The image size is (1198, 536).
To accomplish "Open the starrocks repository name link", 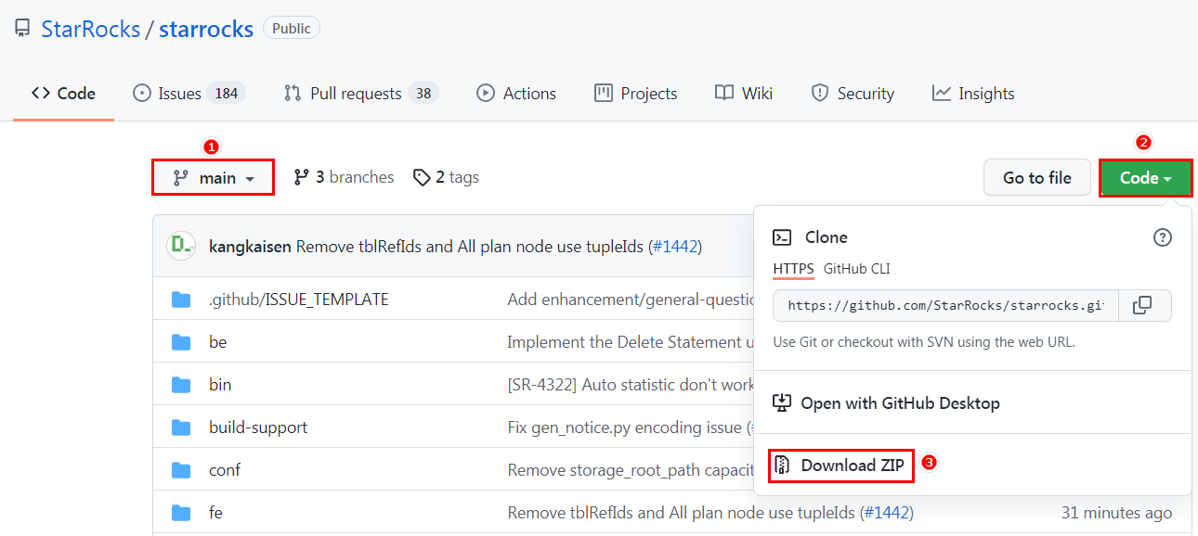I will point(206,29).
